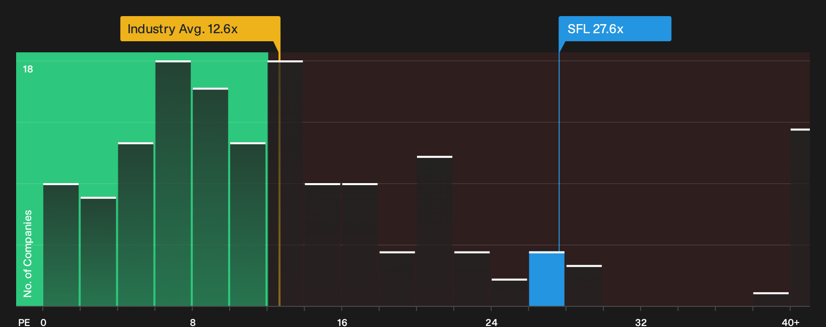This screenshot has height=327, width=826.
Task: Select the dark bar directly after the SFL bar
Action: tap(584, 286)
